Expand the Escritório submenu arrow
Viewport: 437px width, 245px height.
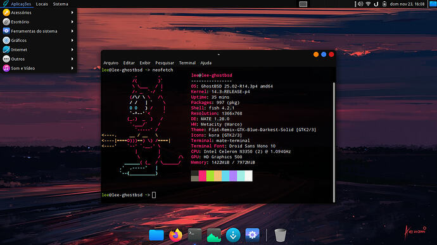point(72,22)
